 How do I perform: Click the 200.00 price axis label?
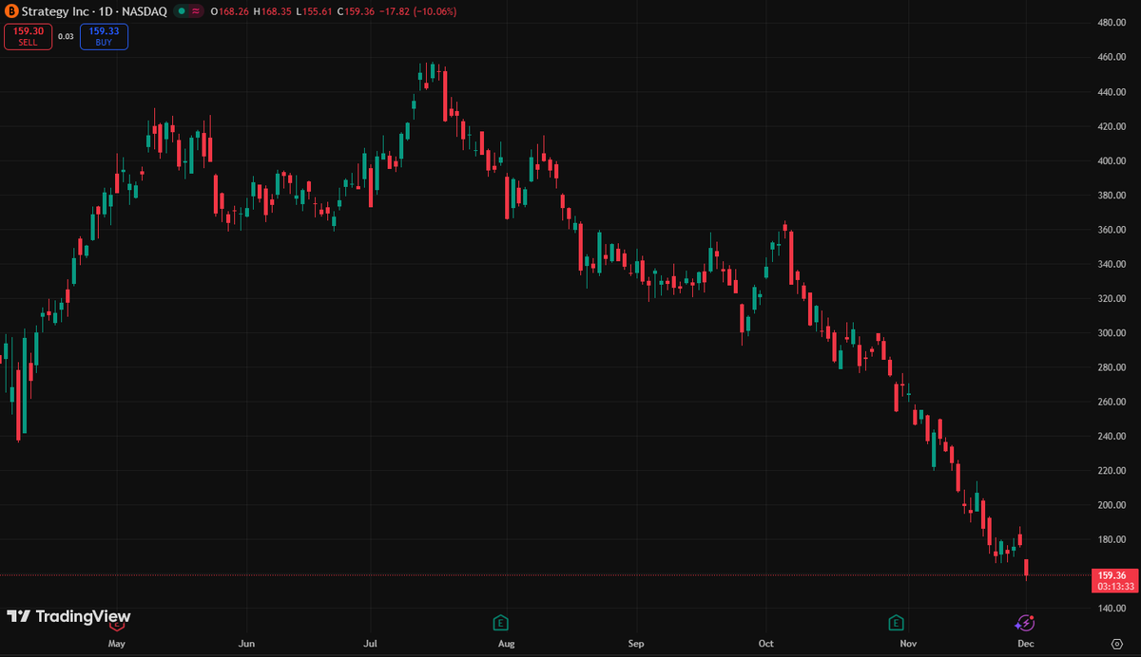click(1112, 505)
